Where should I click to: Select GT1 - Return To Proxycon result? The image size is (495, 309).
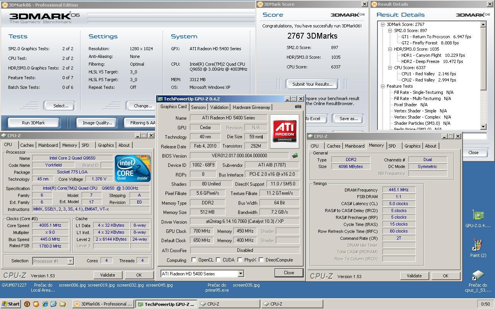436,37
